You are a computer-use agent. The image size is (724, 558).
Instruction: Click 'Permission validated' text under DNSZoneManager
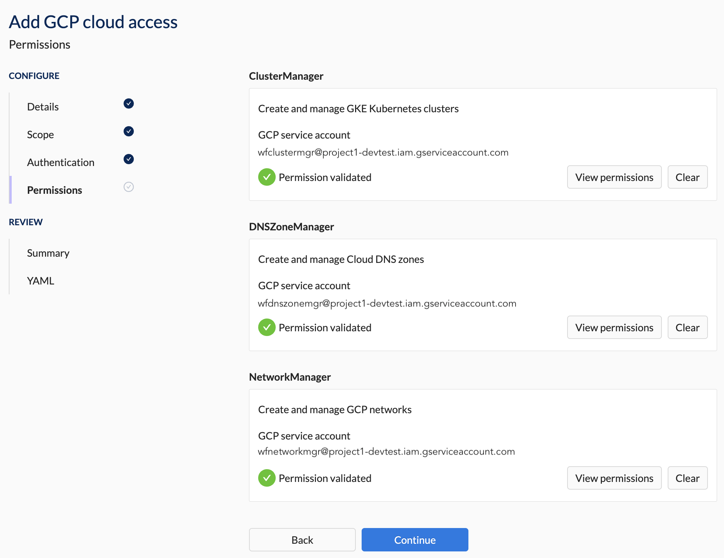click(325, 328)
